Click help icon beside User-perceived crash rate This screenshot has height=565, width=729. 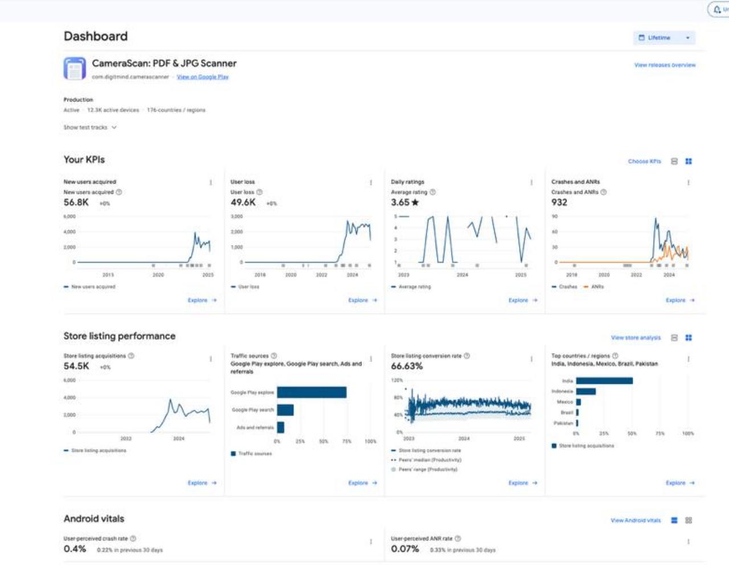pyautogui.click(x=133, y=539)
